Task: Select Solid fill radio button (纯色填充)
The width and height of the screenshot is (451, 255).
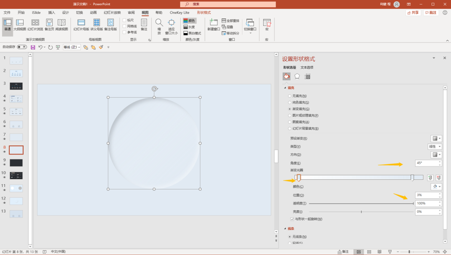Action: [290, 102]
